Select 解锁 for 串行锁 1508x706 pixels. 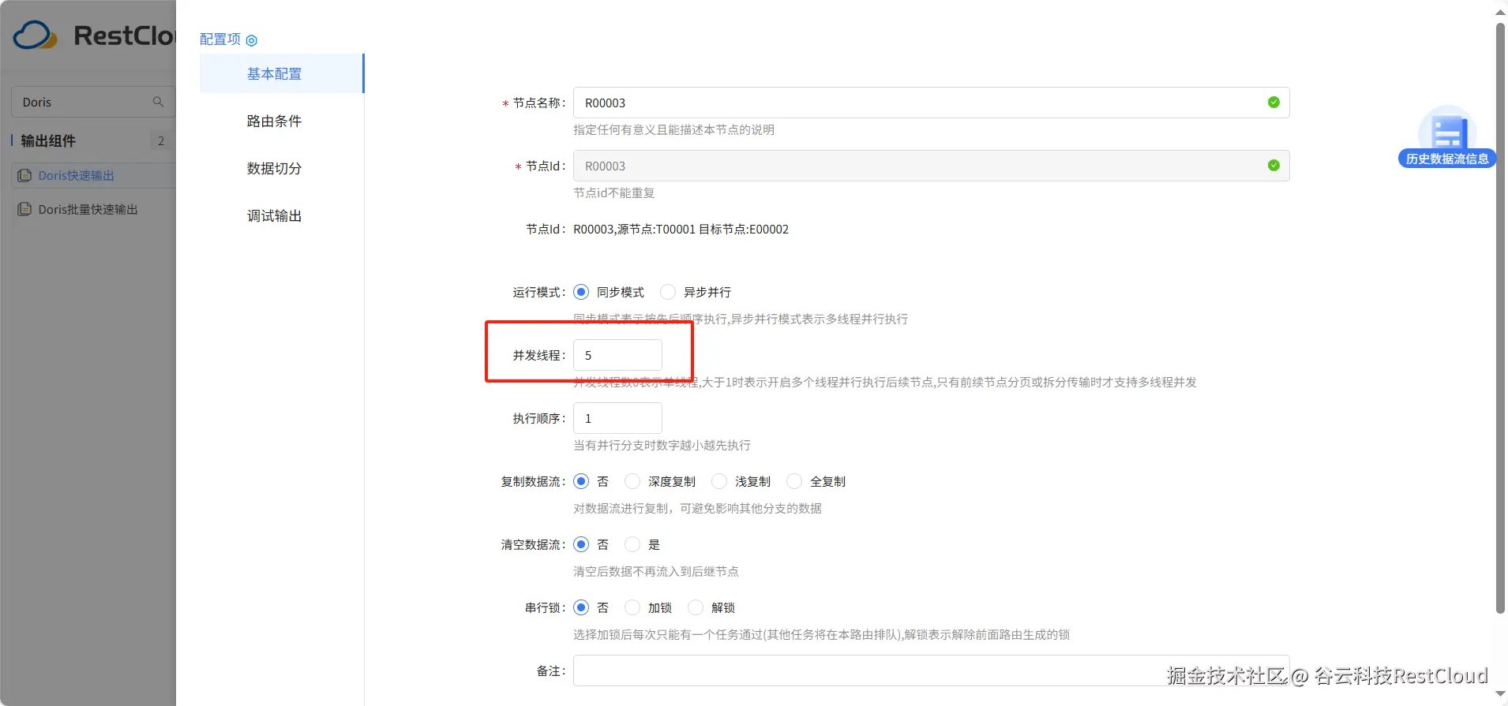click(x=696, y=607)
